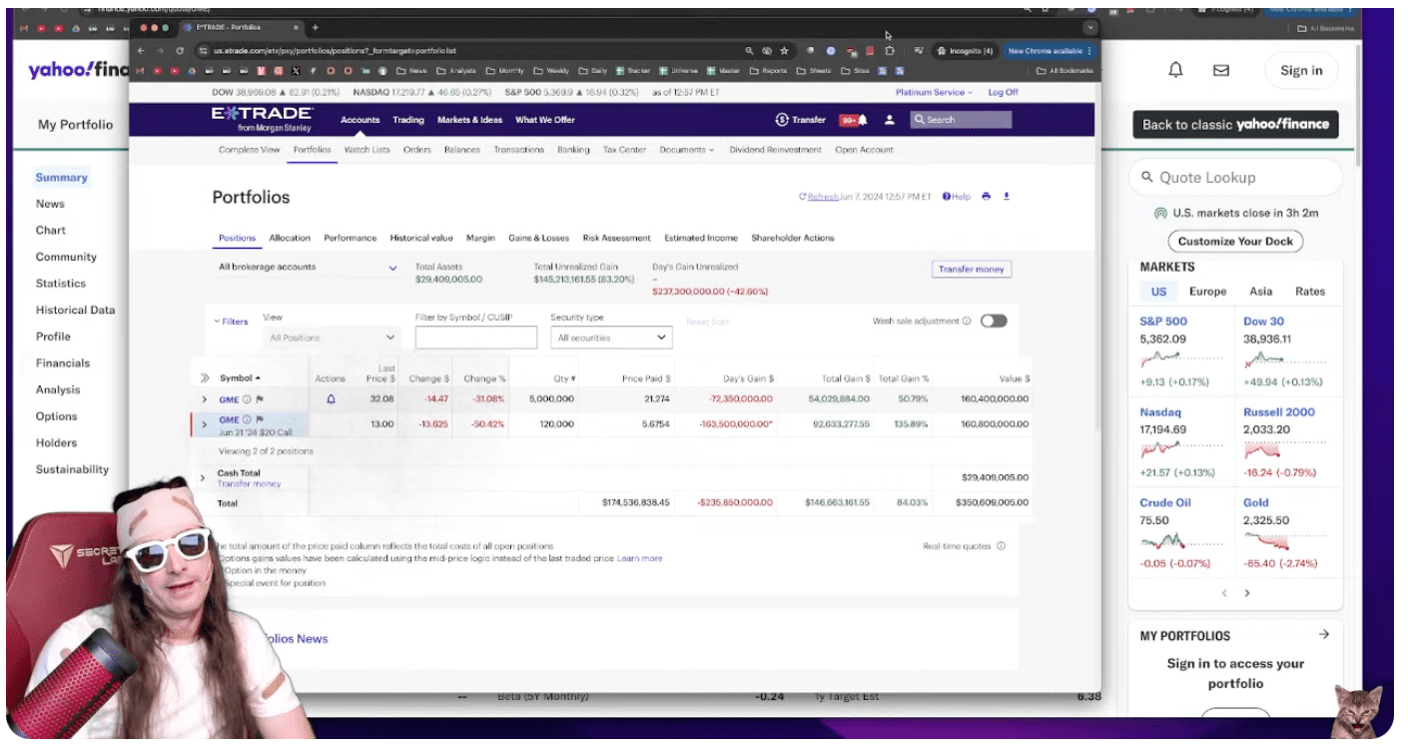Screen dimensions: 1408x749
Task: Bookmark the page with the star icon
Action: pyautogui.click(x=785, y=51)
